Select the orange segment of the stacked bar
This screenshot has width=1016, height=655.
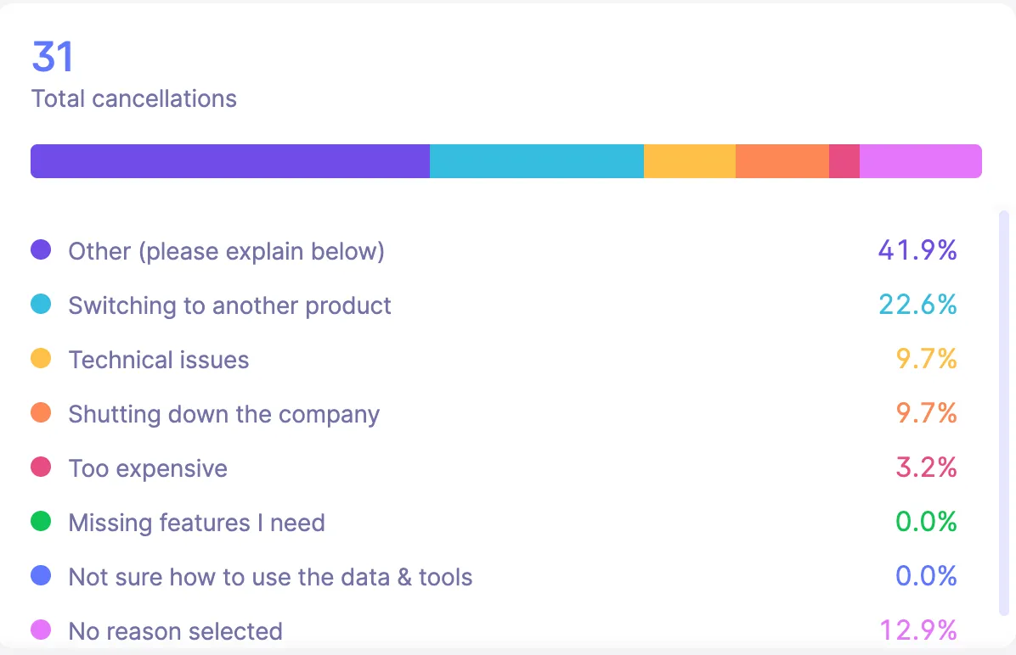pyautogui.click(x=782, y=161)
